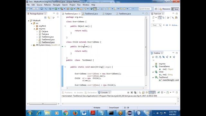
Task: Open the Refactor menu
Action: click(48, 5)
